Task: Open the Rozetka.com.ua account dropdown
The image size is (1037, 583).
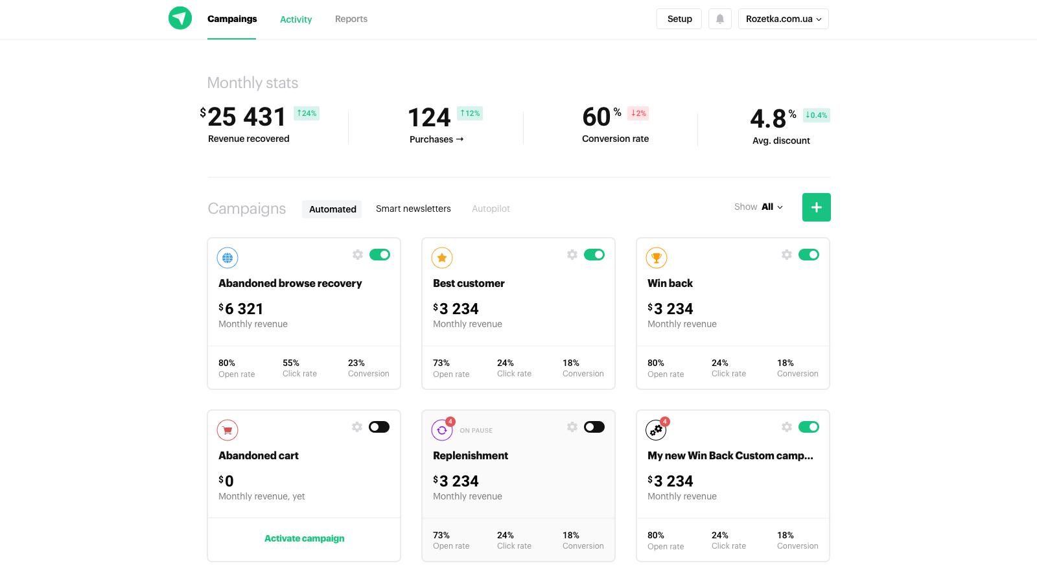Action: pos(783,19)
